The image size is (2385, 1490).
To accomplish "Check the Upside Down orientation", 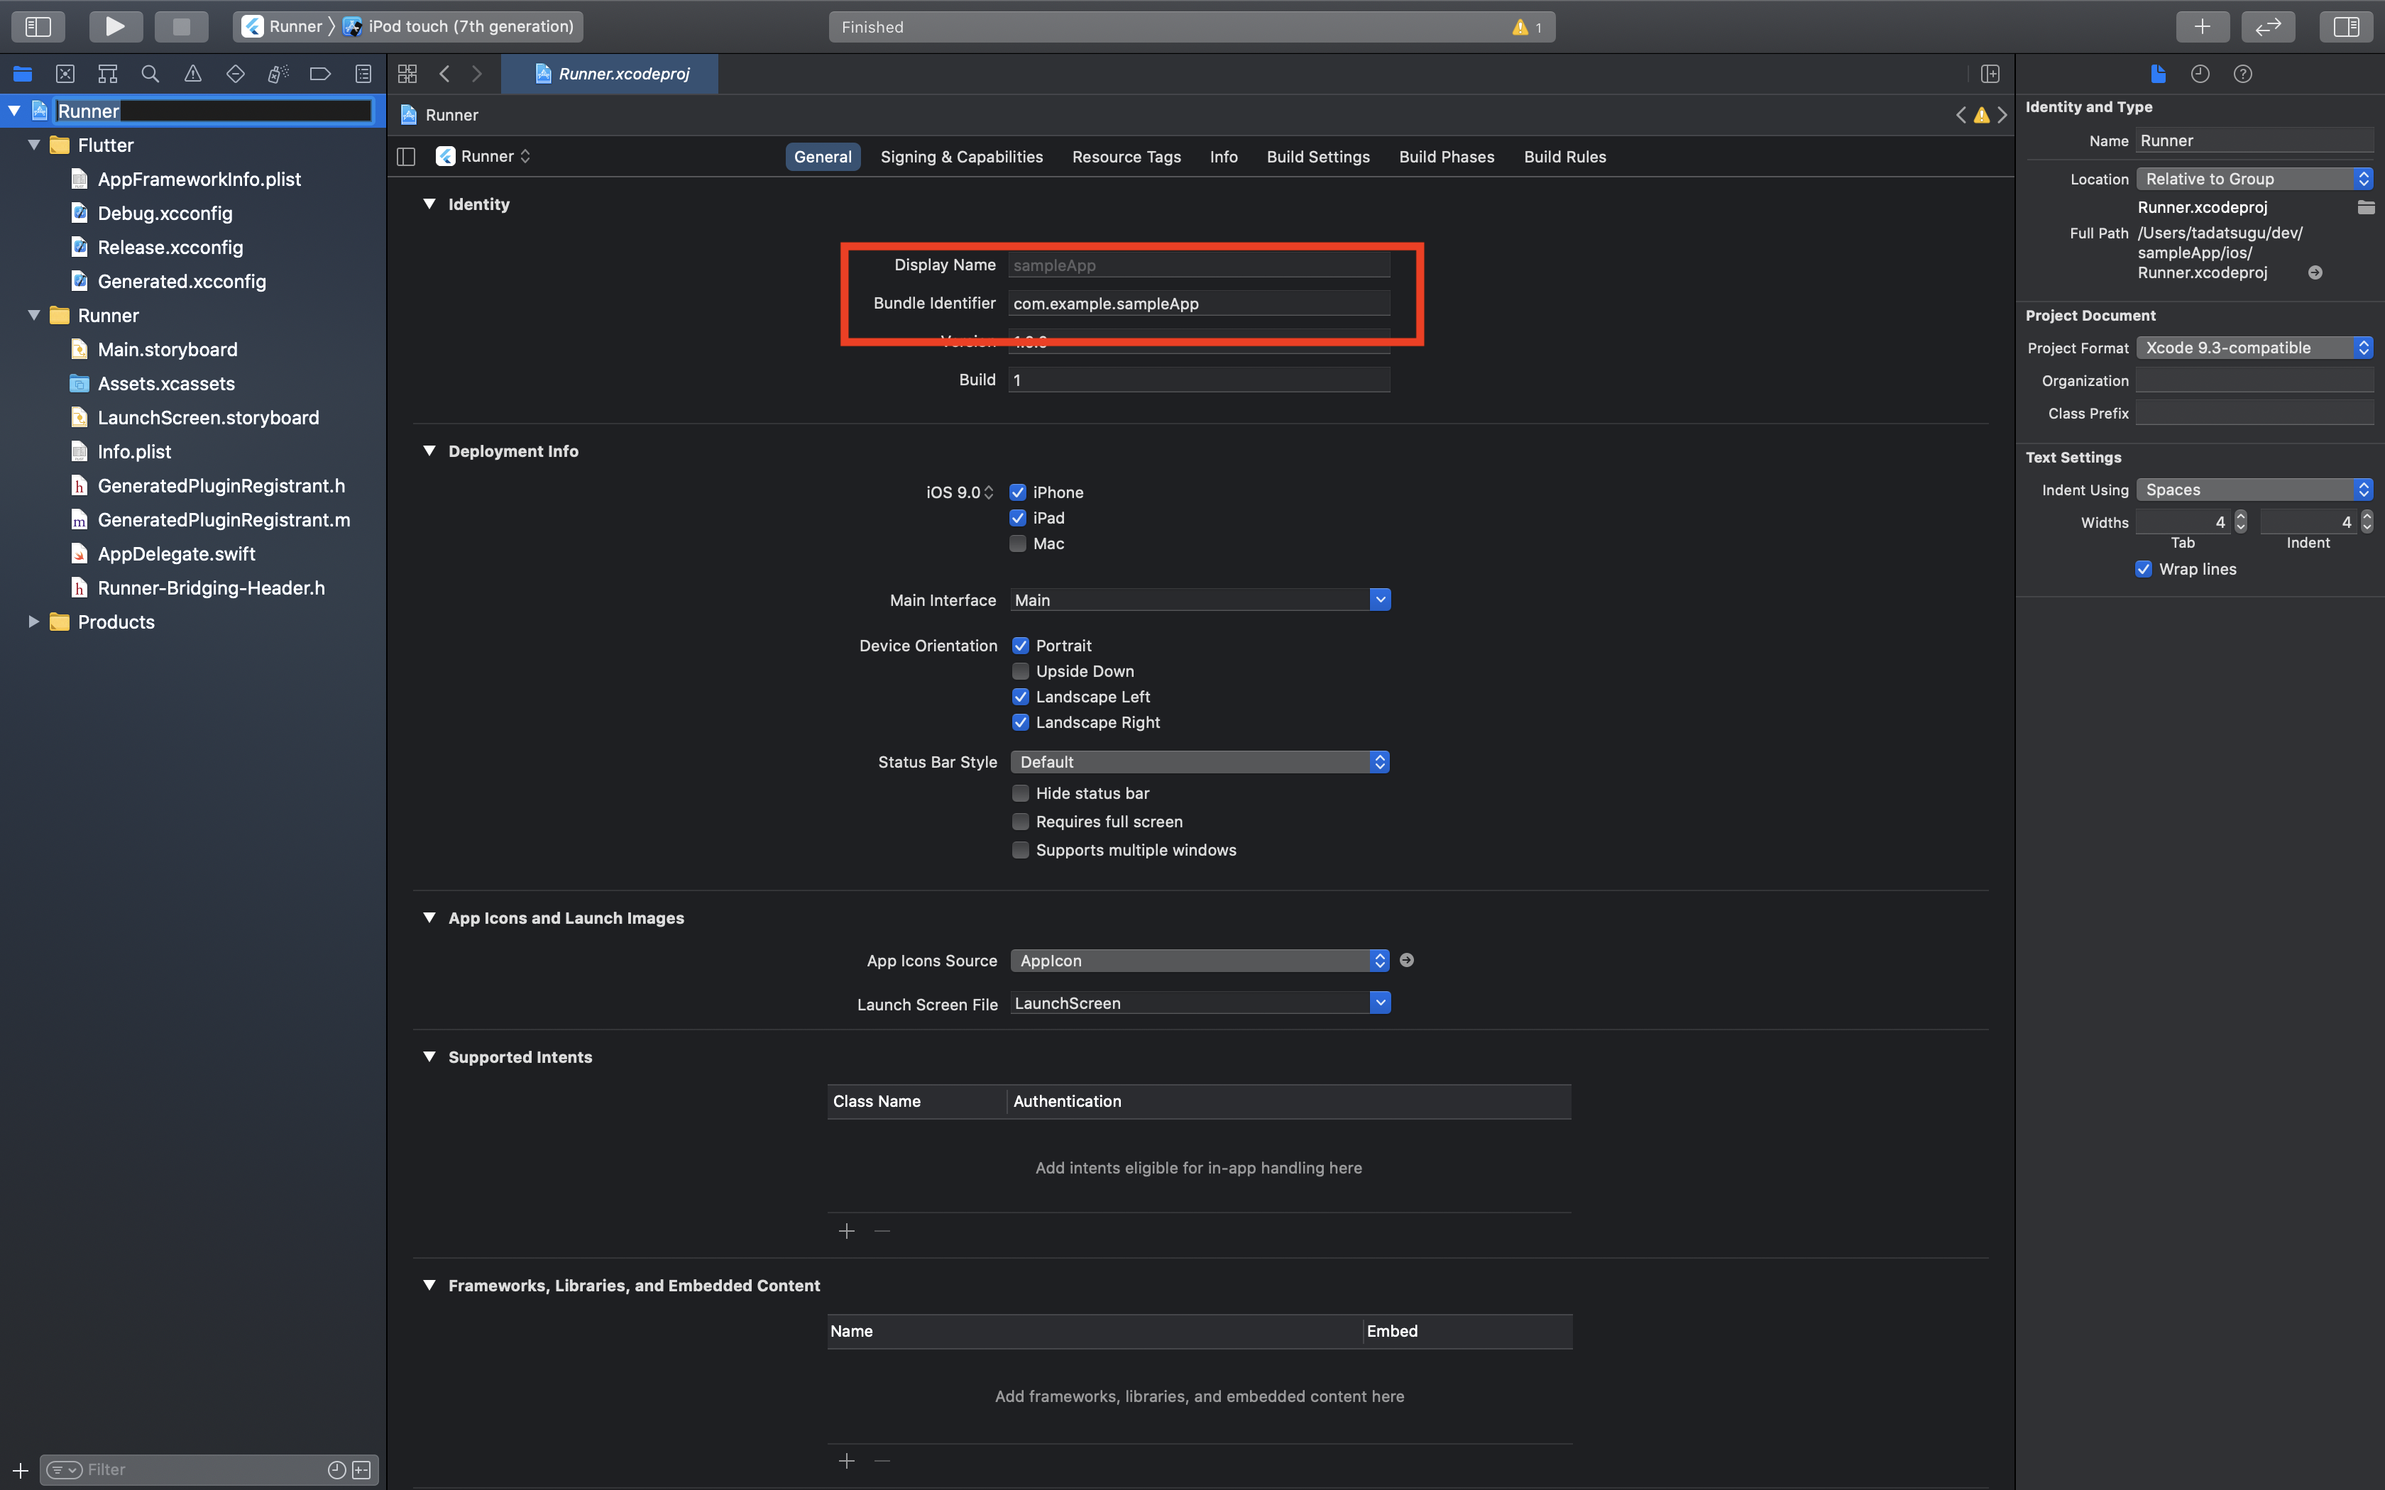I will (x=1021, y=671).
